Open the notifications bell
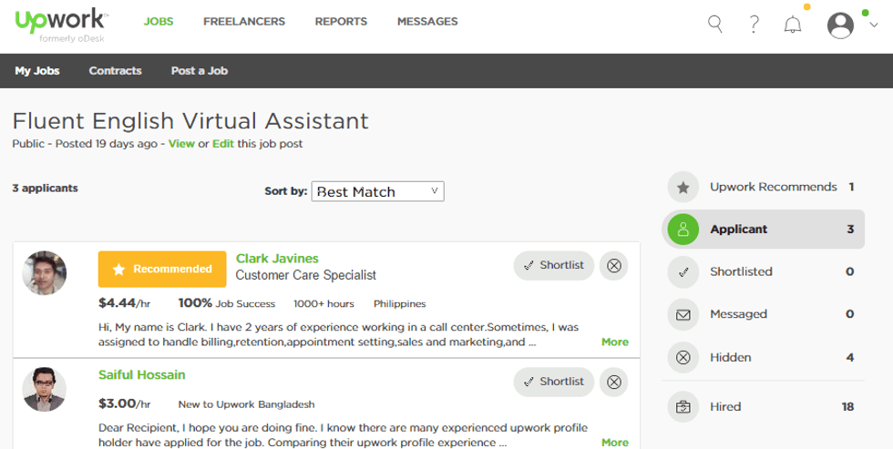This screenshot has height=449, width=893. coord(793,25)
